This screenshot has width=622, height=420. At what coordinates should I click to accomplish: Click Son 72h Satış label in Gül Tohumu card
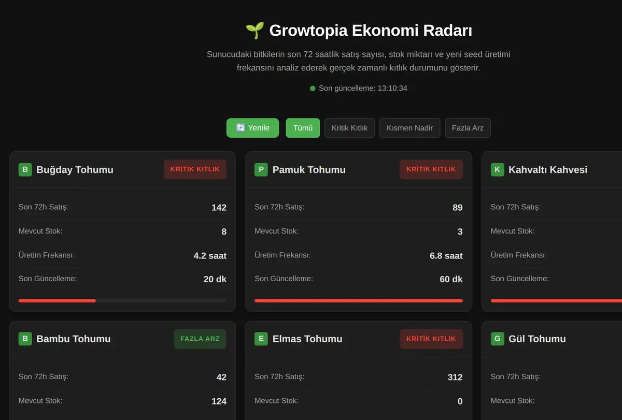(516, 376)
